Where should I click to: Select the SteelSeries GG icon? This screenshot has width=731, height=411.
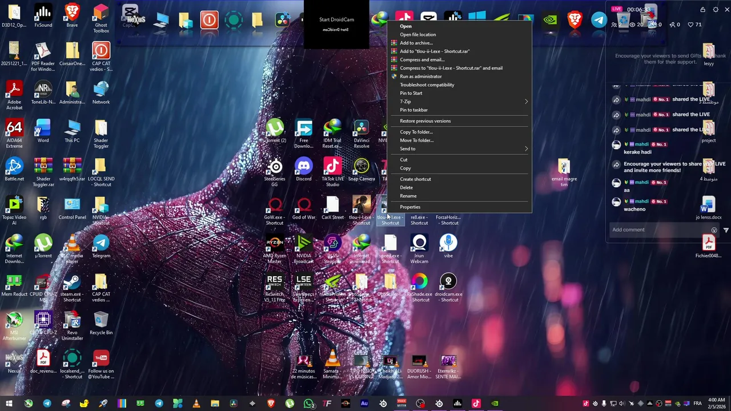click(275, 172)
